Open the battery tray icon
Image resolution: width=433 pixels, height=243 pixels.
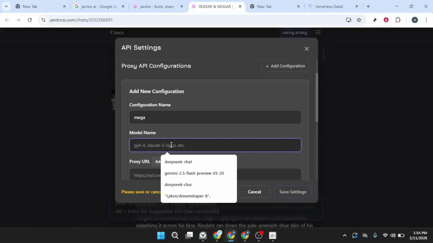401,236
